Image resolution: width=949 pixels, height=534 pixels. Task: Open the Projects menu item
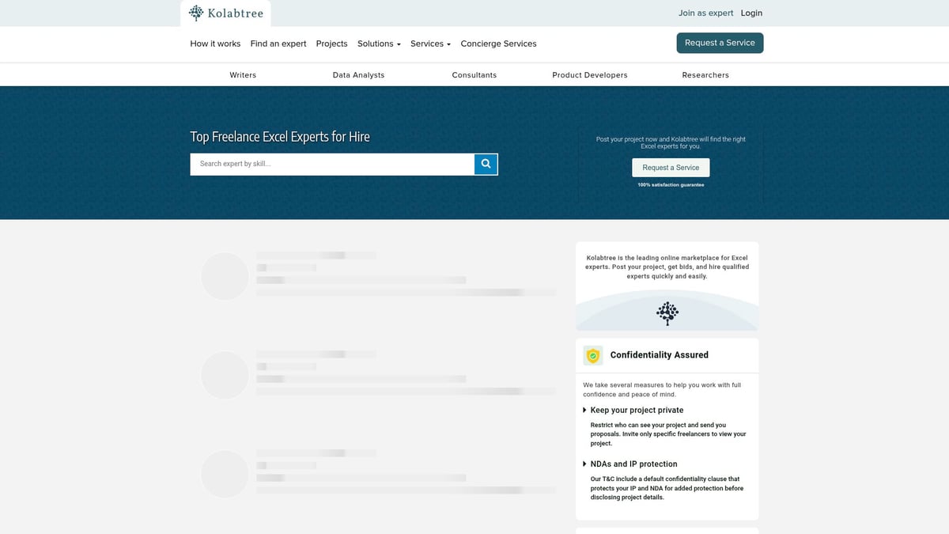click(x=331, y=44)
